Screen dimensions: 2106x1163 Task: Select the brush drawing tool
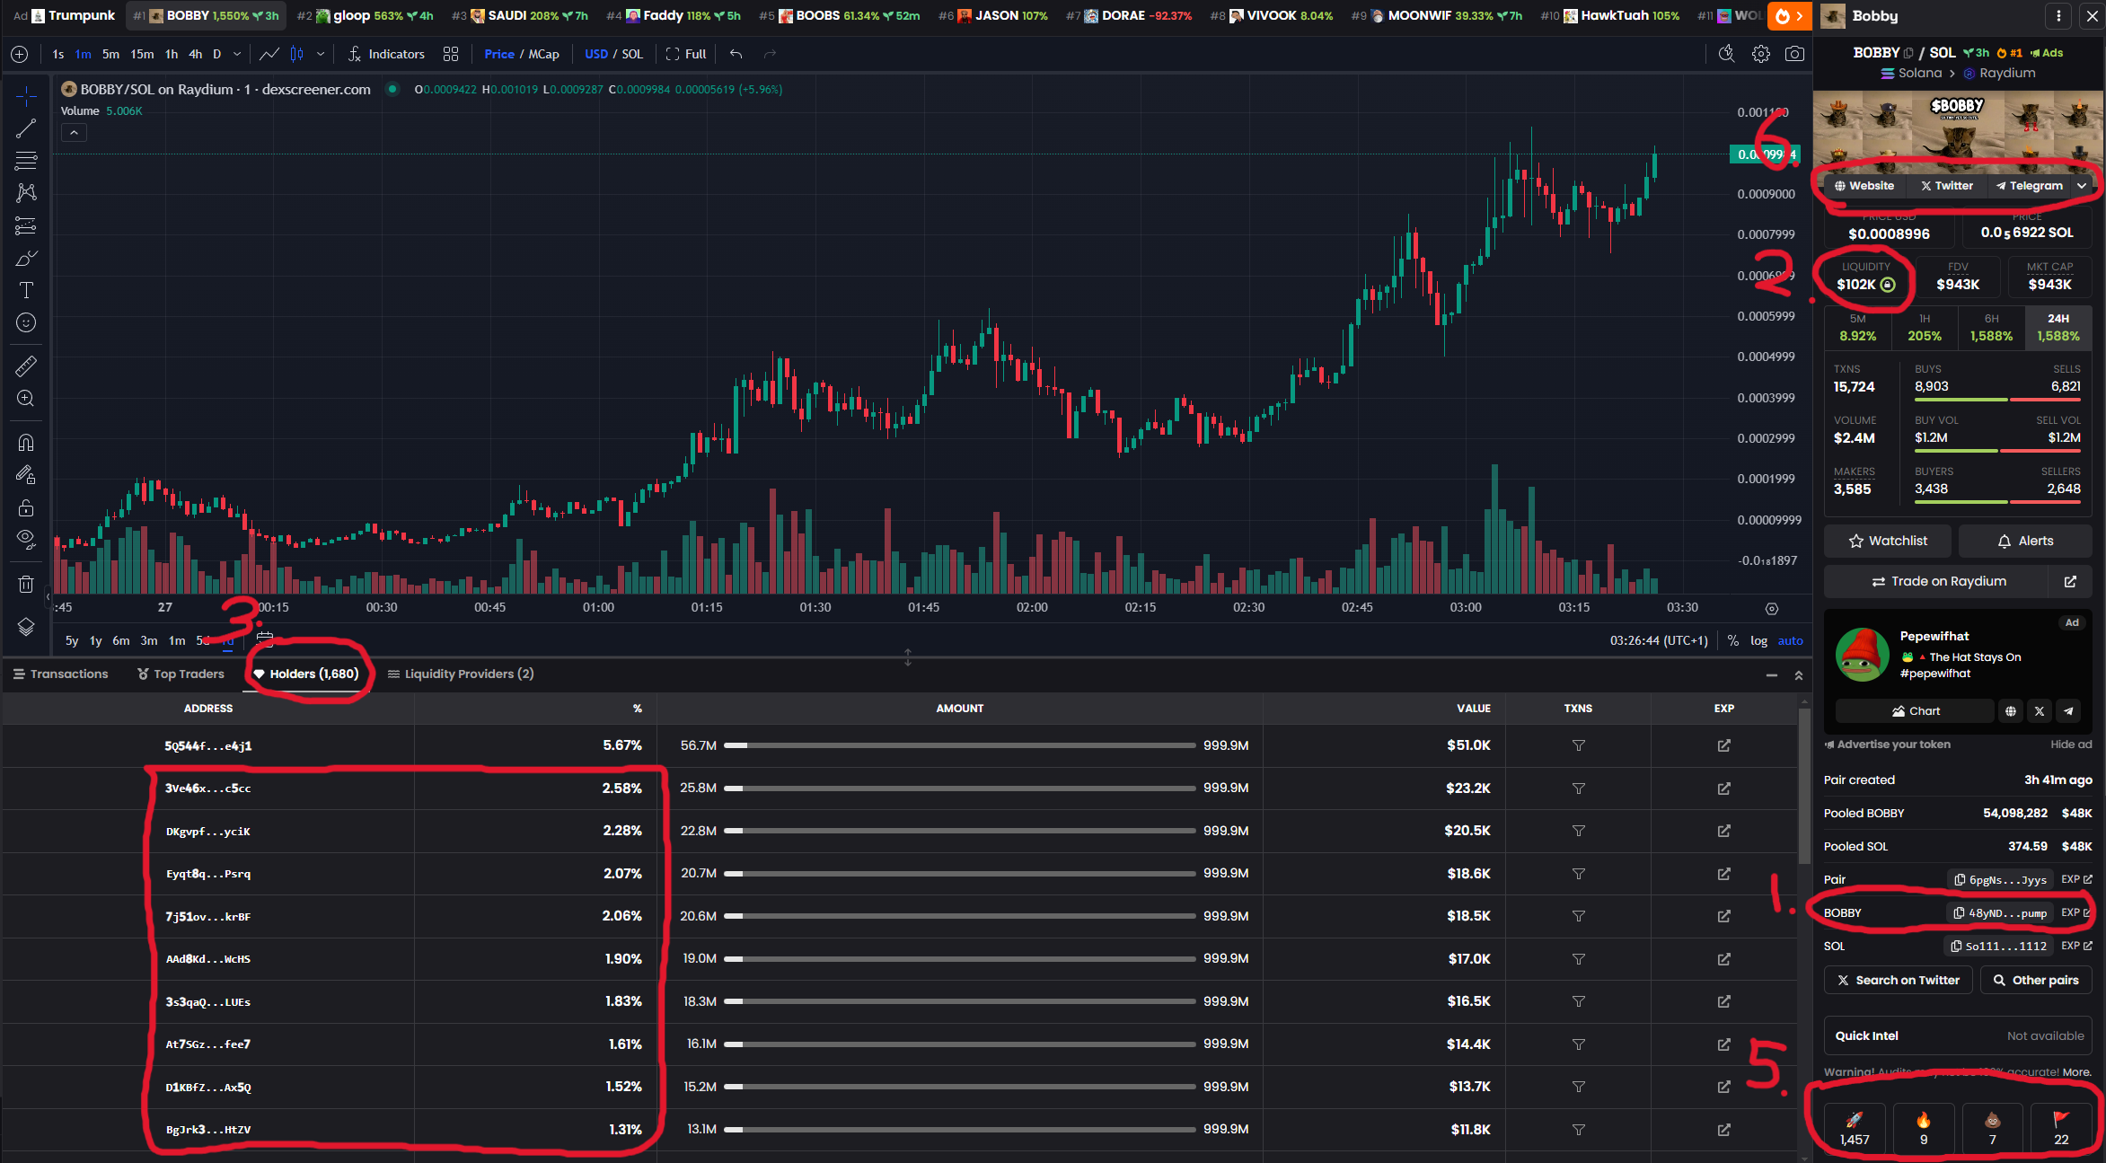pos(26,259)
